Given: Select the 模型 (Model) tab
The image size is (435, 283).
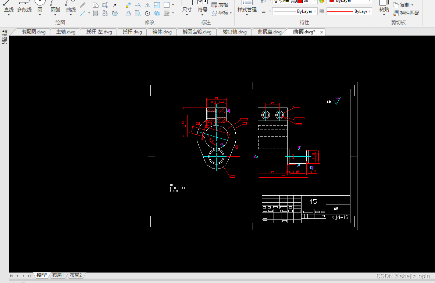Looking at the screenshot, I should (x=42, y=275).
